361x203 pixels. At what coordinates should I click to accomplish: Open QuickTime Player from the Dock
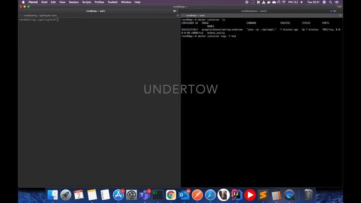pyautogui.click(x=289, y=195)
